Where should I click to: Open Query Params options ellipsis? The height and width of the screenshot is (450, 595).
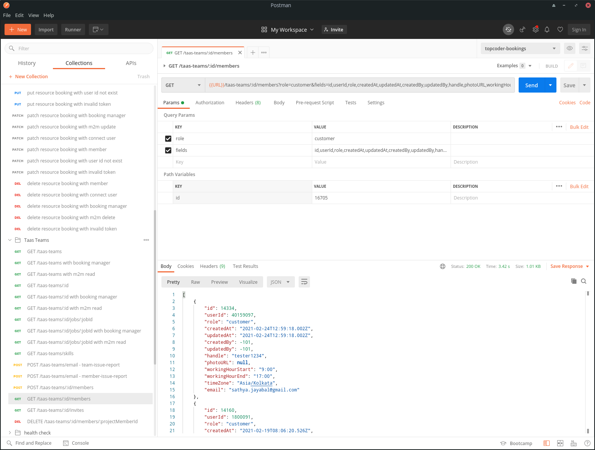[559, 127]
